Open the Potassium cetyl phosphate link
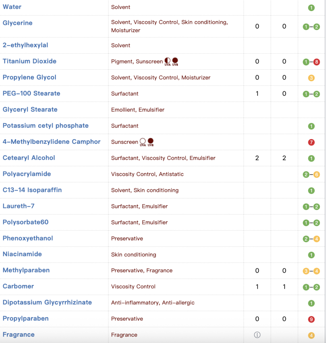Viewport: 326px width, 343px height. click(45, 126)
